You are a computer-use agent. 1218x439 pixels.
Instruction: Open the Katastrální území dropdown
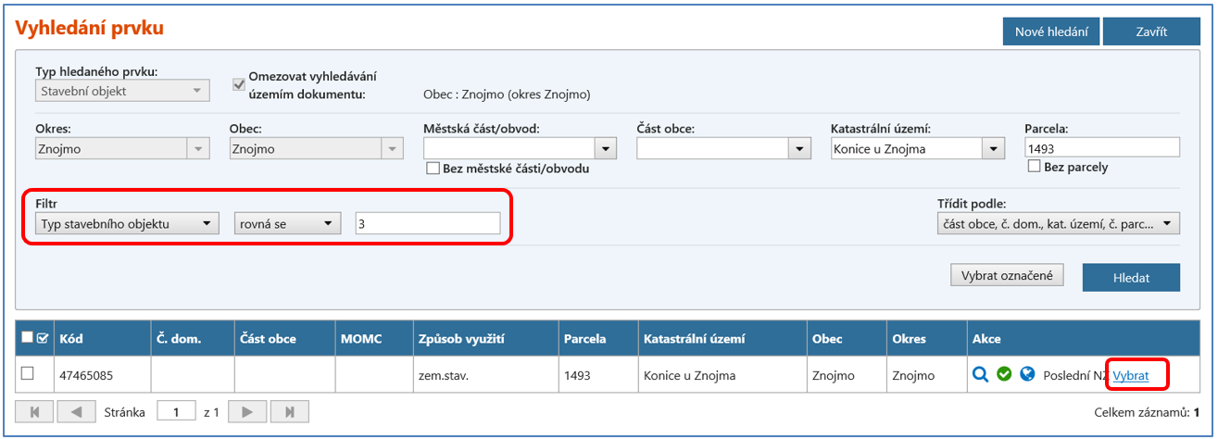pyautogui.click(x=994, y=148)
